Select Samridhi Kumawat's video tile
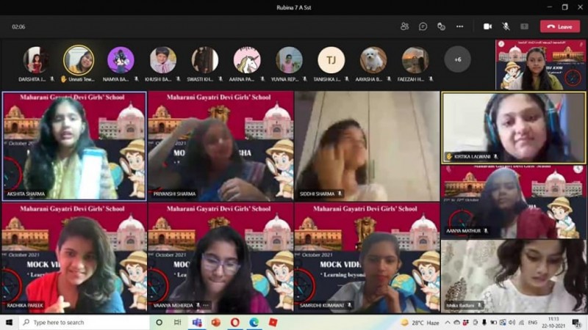 click(x=367, y=257)
